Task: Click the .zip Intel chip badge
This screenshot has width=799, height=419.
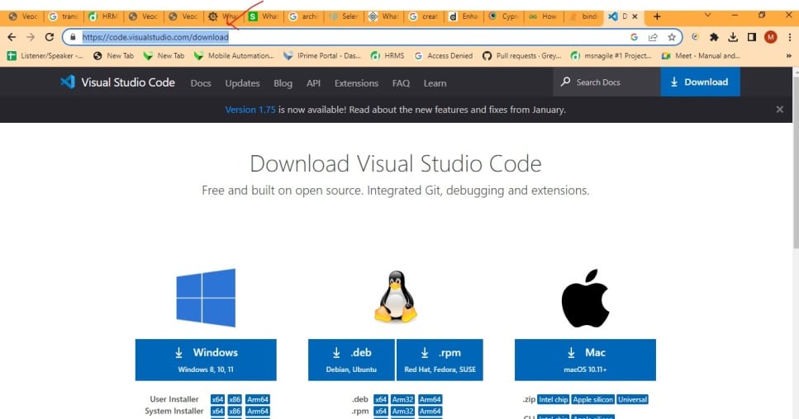Action: tap(554, 400)
